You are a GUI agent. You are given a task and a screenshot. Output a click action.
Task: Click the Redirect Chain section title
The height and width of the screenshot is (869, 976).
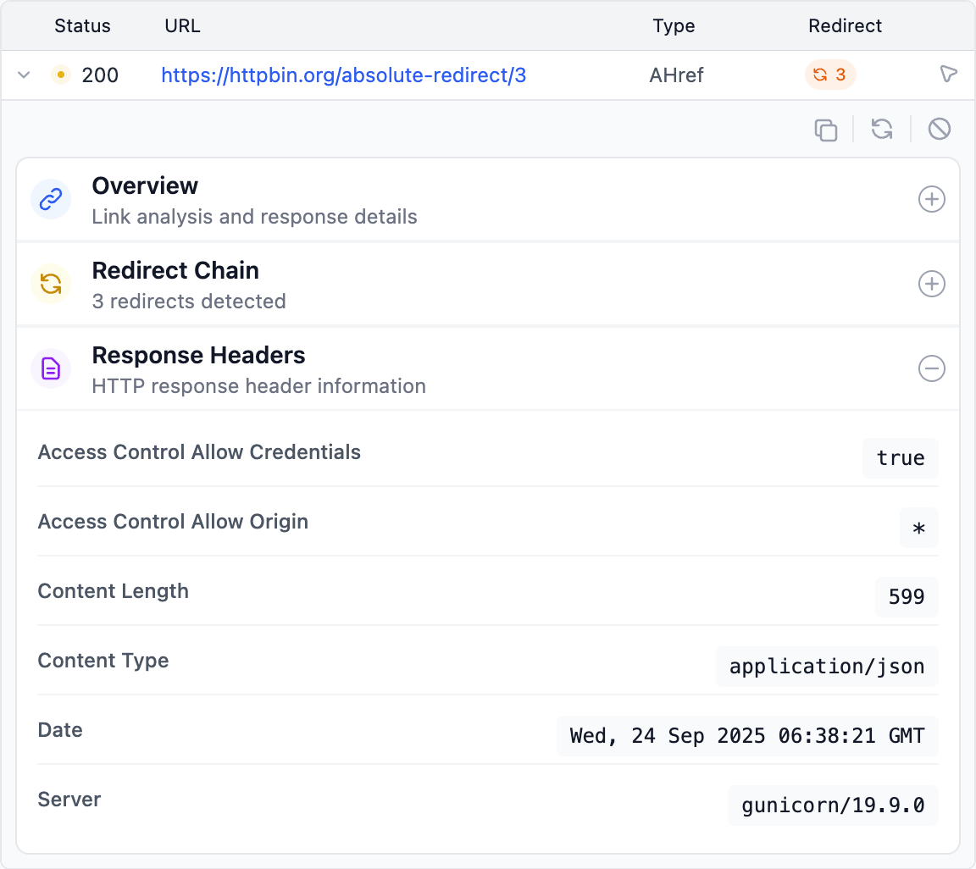coord(175,270)
